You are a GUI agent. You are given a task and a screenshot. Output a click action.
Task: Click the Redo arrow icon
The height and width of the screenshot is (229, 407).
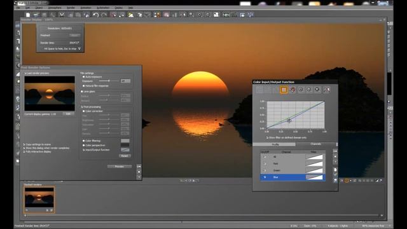(x=104, y=15)
